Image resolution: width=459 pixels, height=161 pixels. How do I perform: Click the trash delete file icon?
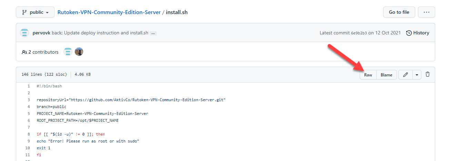428,74
